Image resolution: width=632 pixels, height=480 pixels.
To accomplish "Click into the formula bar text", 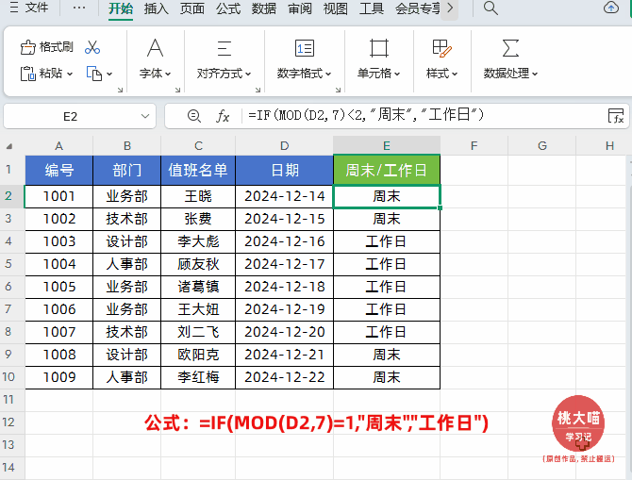I will (x=366, y=115).
